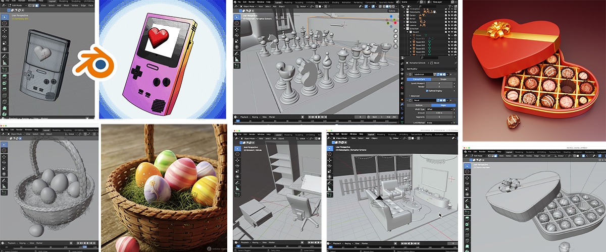This screenshot has height=252, width=606.
Task: Open the Options dropdown in chess viewport
Action: (x=392, y=11)
